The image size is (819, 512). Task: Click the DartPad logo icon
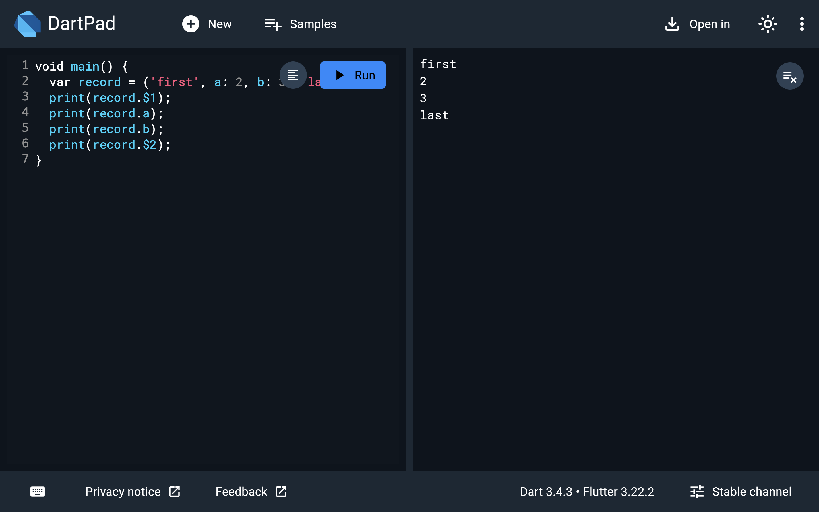click(27, 24)
